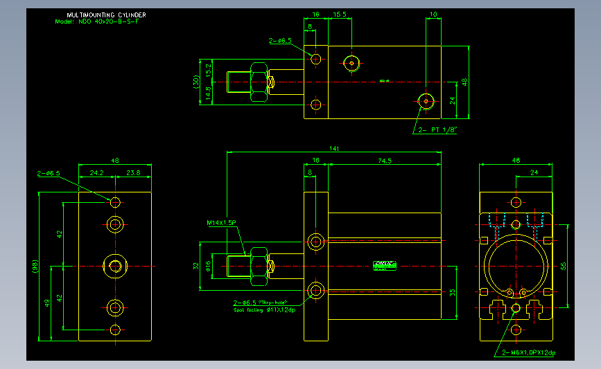This screenshot has height=369, width=601.
Task: Select the 55 dimension on right view
Action: (x=563, y=266)
